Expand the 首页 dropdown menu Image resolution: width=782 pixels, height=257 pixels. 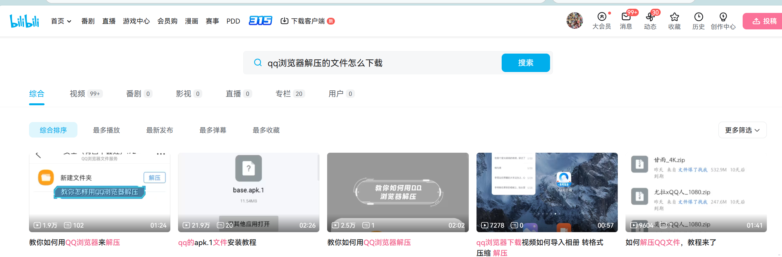pyautogui.click(x=61, y=21)
